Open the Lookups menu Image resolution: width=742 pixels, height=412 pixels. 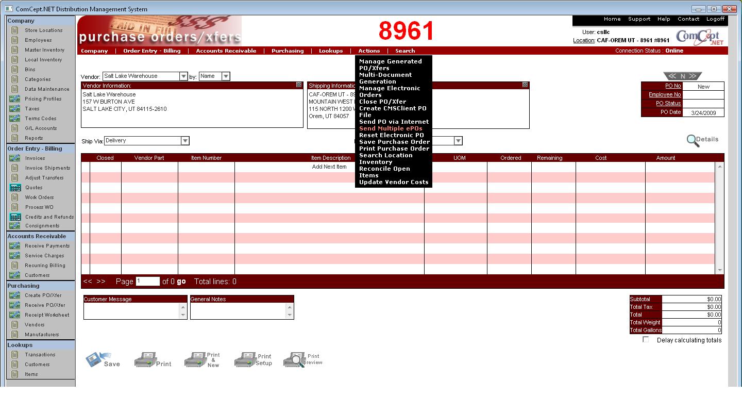(x=330, y=51)
